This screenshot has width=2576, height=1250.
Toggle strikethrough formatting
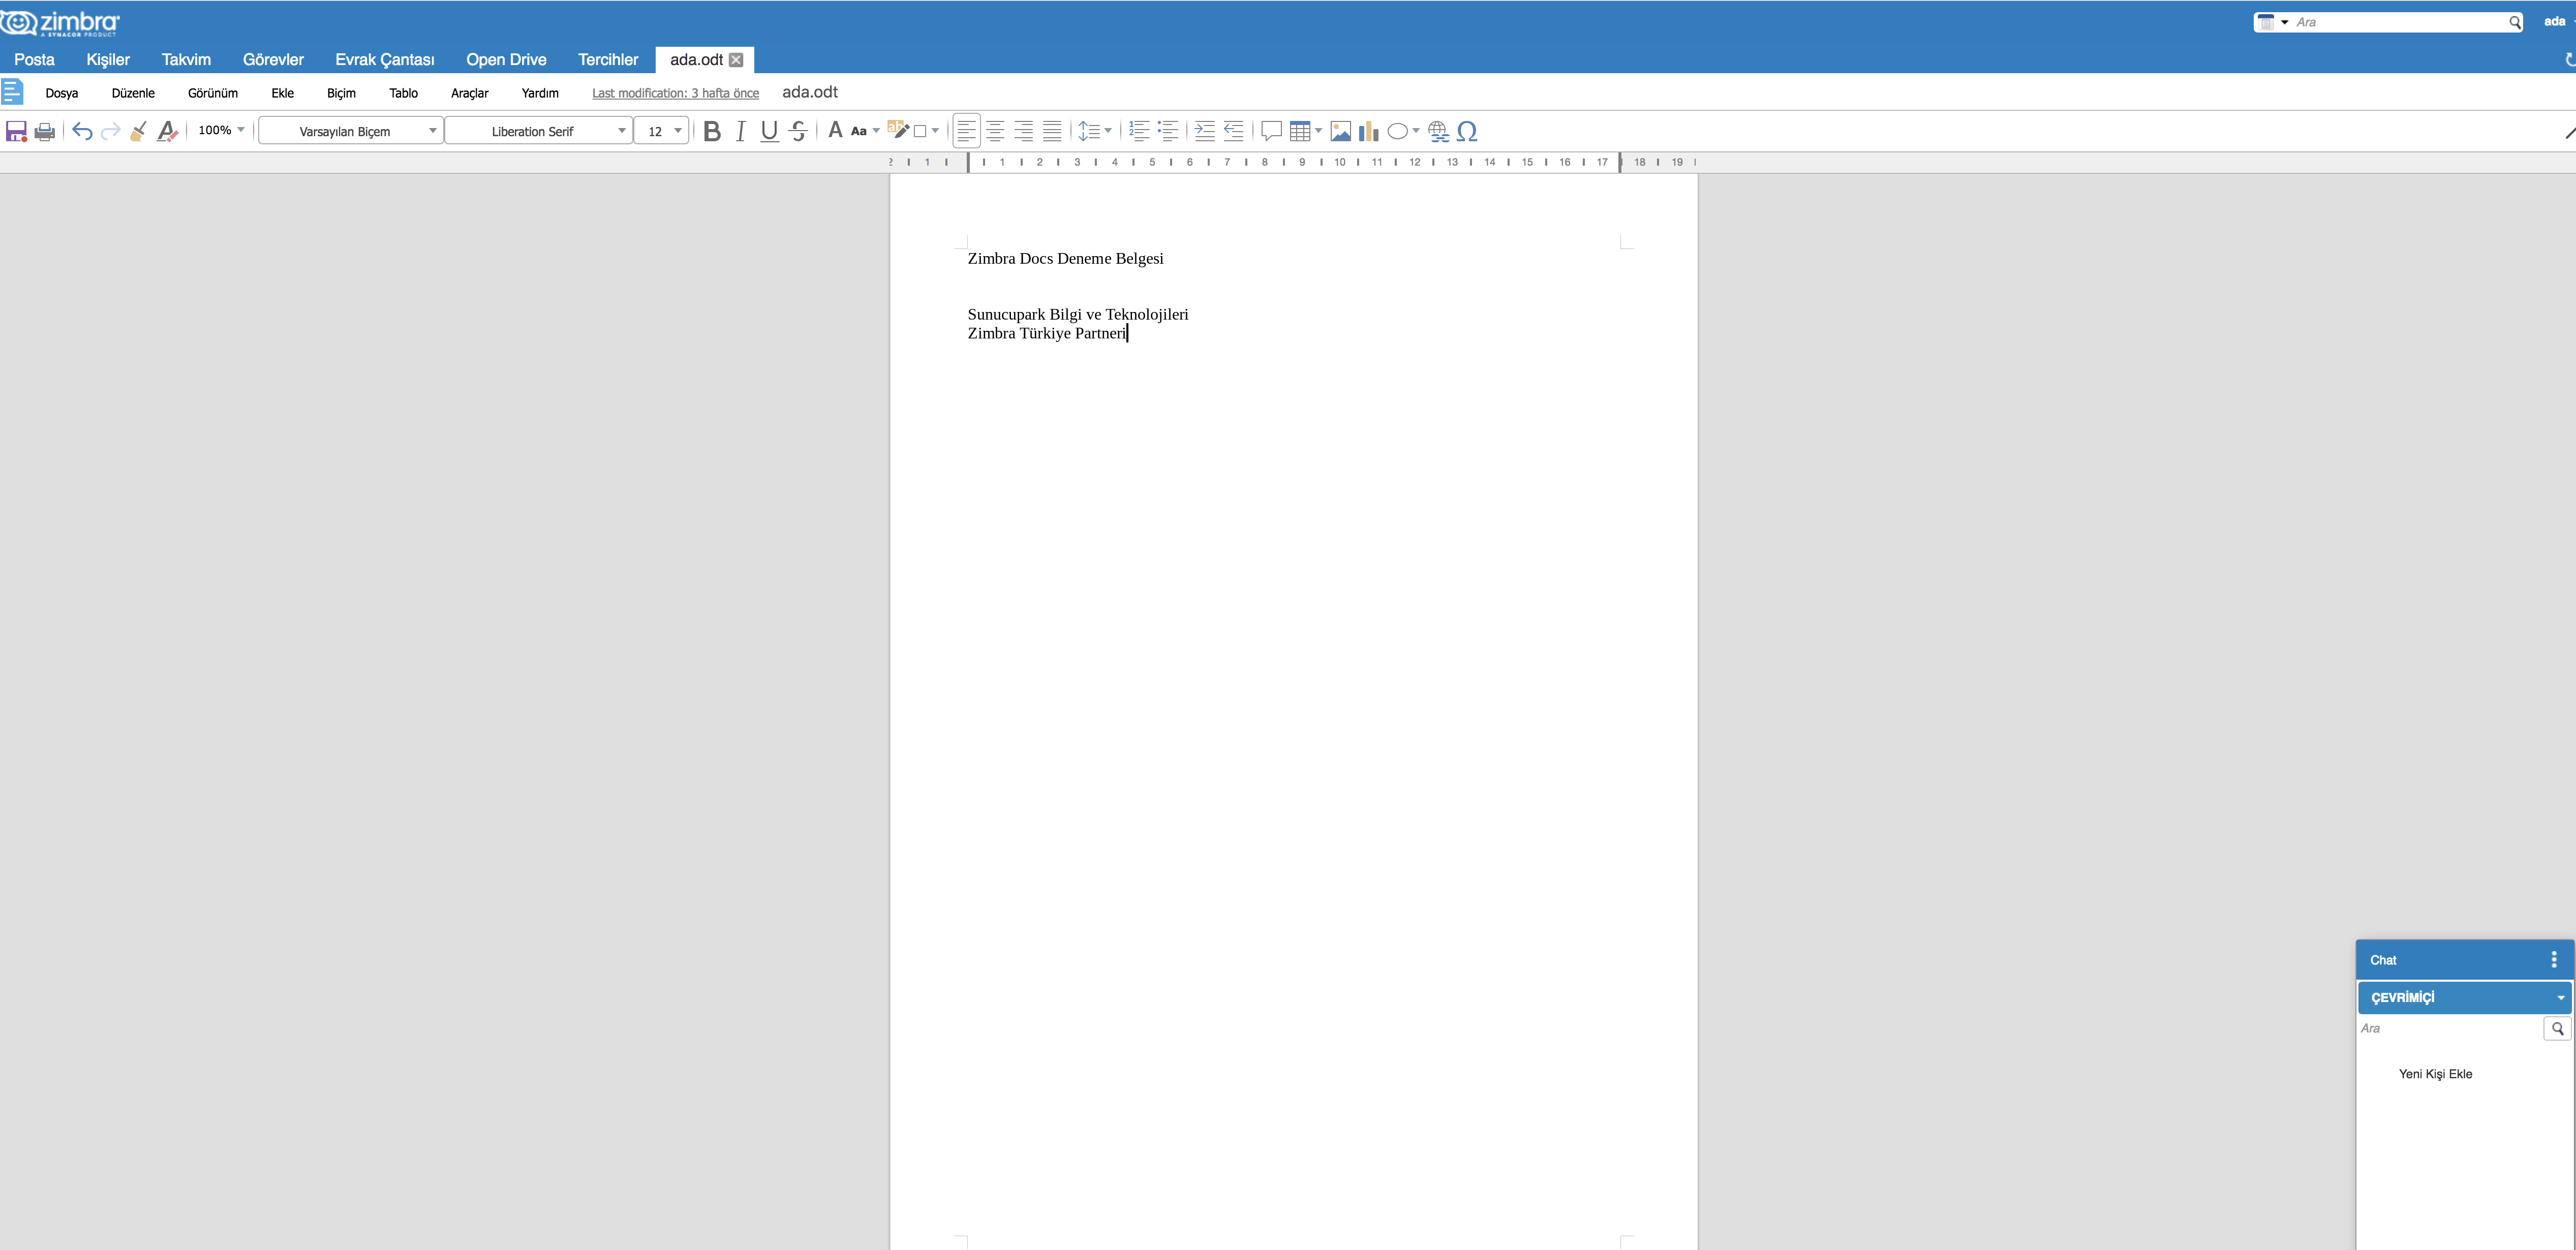798,131
